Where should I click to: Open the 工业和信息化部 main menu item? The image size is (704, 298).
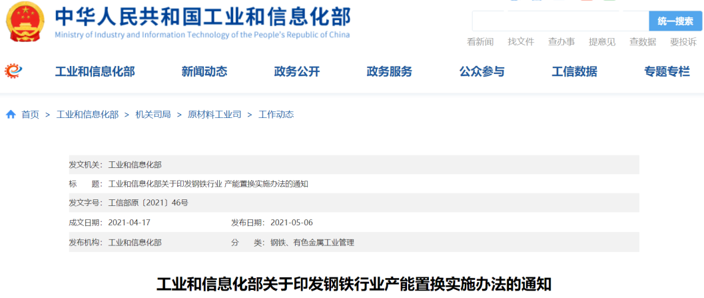point(95,71)
